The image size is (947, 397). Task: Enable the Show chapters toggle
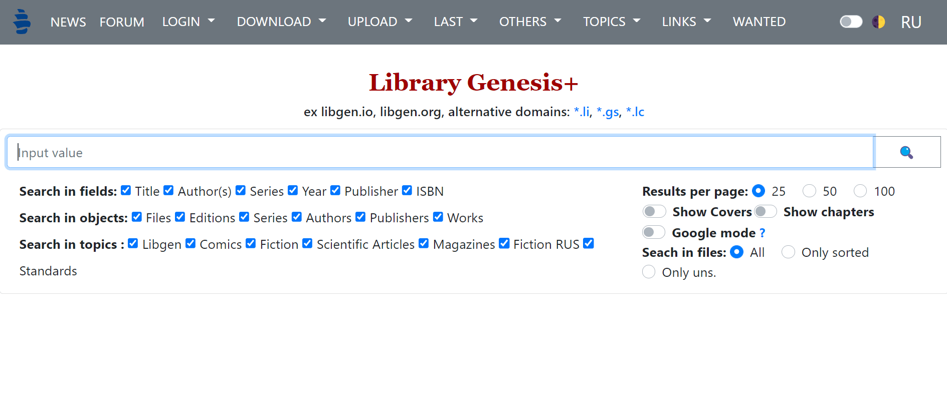pos(765,211)
